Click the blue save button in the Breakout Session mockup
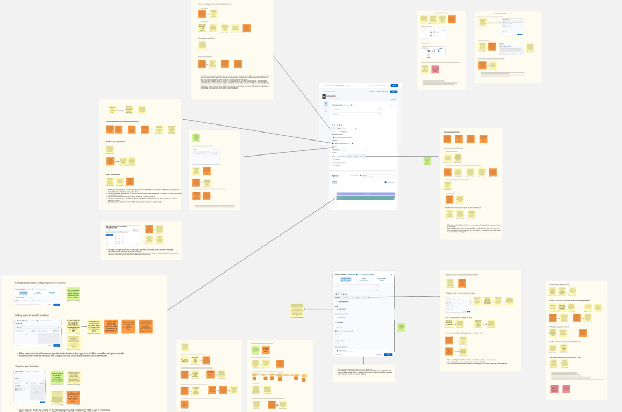Screen dimensions: 622x412 pos(56,305)
